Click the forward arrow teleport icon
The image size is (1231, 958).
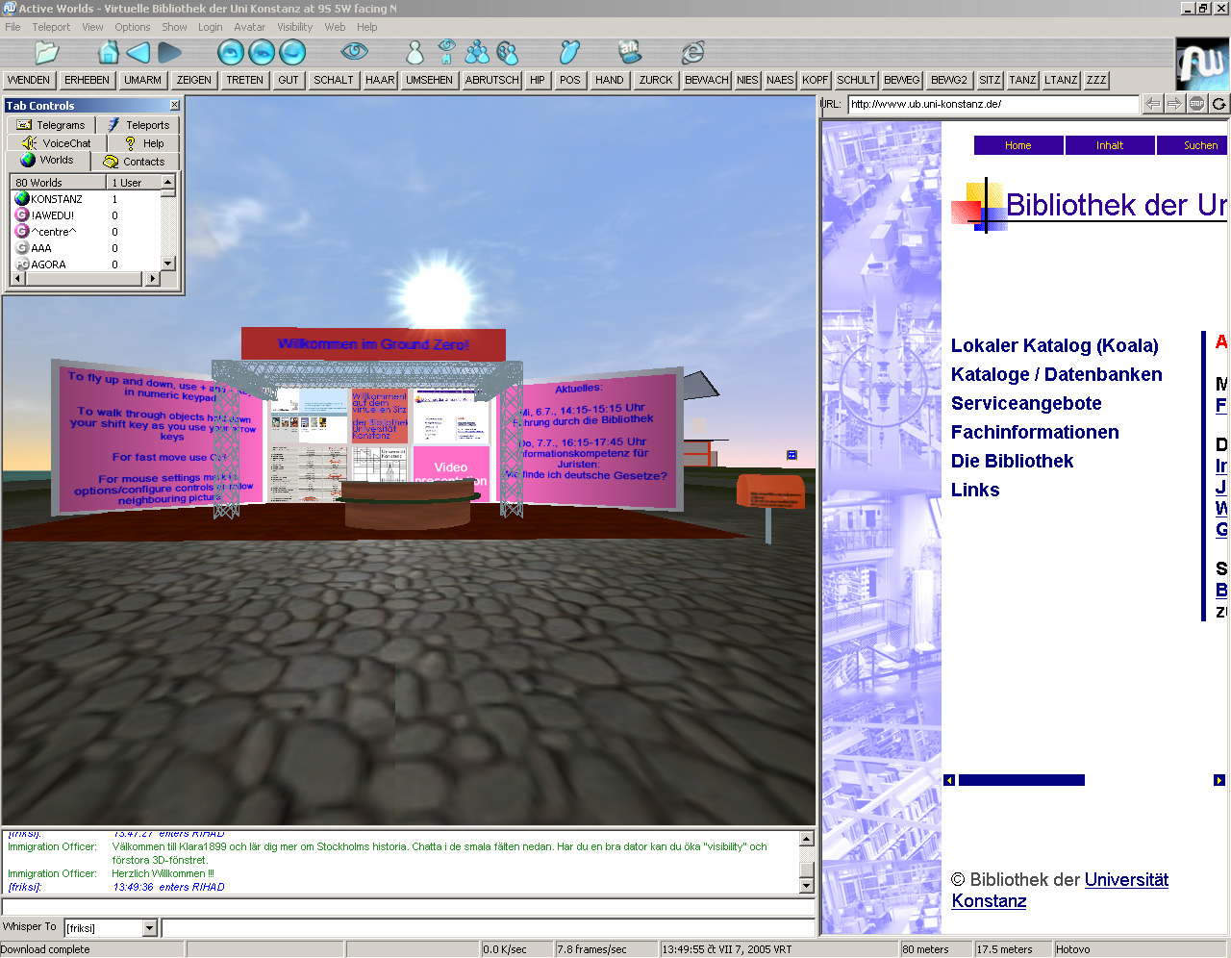(170, 52)
